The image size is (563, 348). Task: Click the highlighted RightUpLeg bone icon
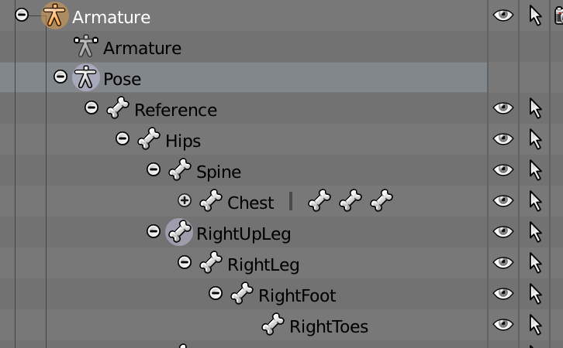pyautogui.click(x=179, y=232)
